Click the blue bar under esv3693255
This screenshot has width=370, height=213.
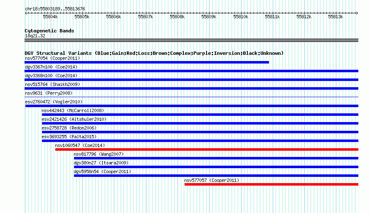[x=200, y=141]
